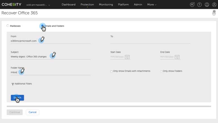This screenshot has width=218, height=123.
Task: Enable Only show Emails with Attachments
Action: click(x=111, y=71)
